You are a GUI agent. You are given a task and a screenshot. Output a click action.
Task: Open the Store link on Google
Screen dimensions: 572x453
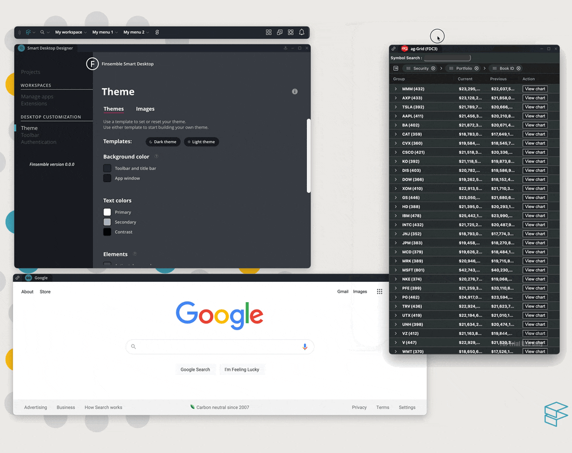coord(45,291)
